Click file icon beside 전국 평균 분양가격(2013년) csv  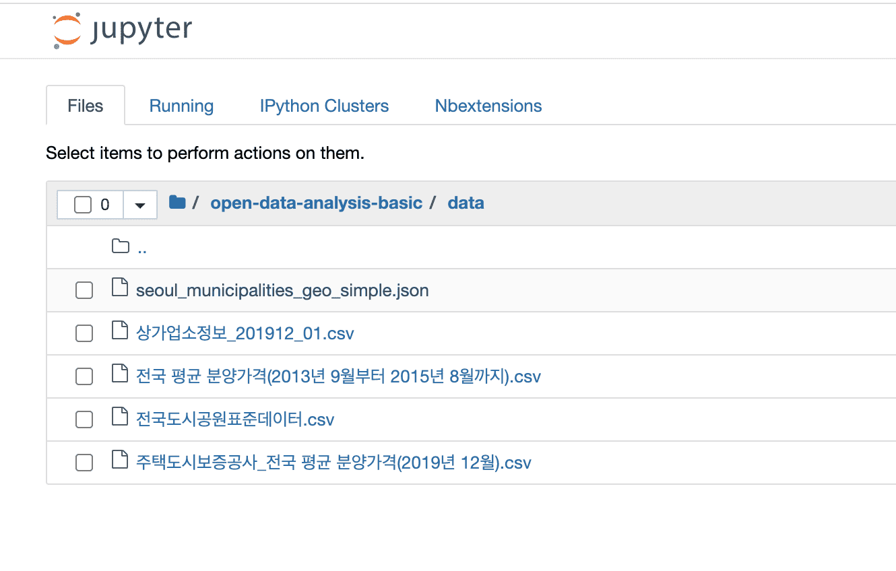(119, 375)
